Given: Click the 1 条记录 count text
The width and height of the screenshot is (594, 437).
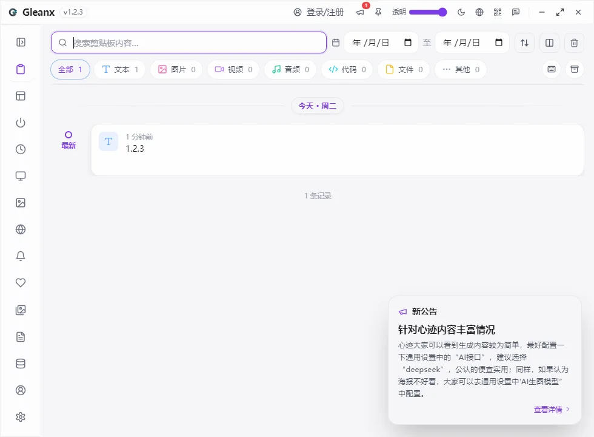Looking at the screenshot, I should click(x=318, y=195).
